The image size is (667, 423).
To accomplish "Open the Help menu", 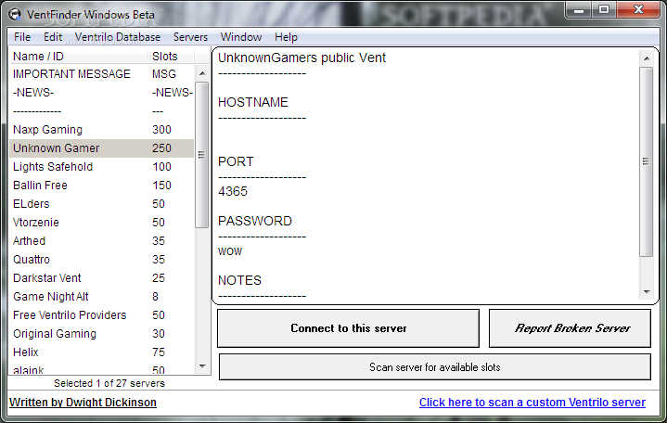I will point(286,37).
